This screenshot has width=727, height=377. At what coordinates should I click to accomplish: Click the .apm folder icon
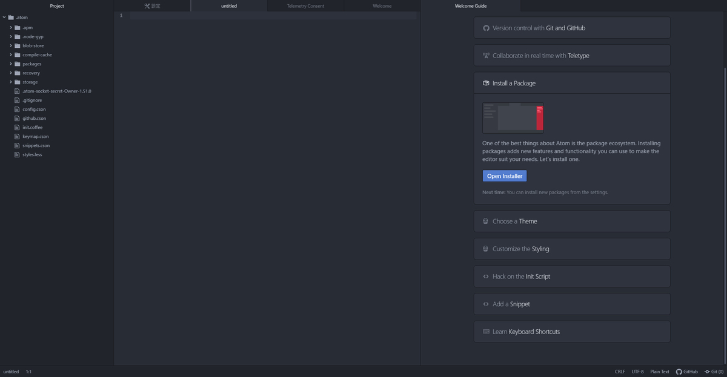pyautogui.click(x=18, y=27)
